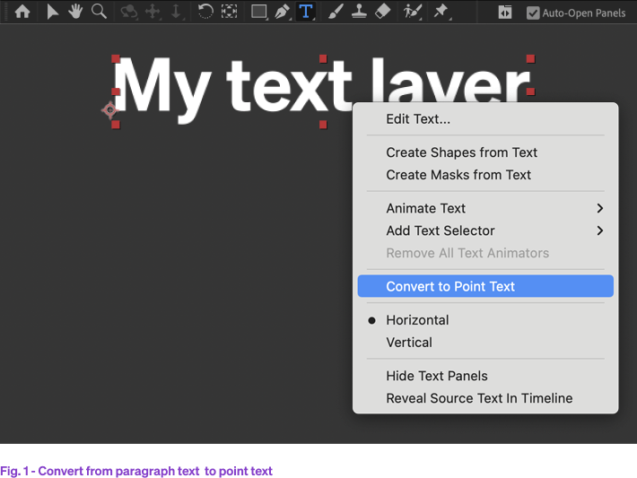637x478 pixels.
Task: Select the Hand tool
Action: pyautogui.click(x=75, y=12)
